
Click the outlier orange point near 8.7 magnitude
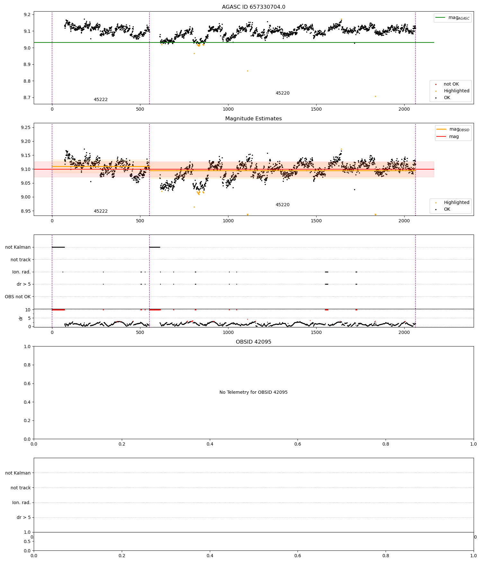point(375,96)
